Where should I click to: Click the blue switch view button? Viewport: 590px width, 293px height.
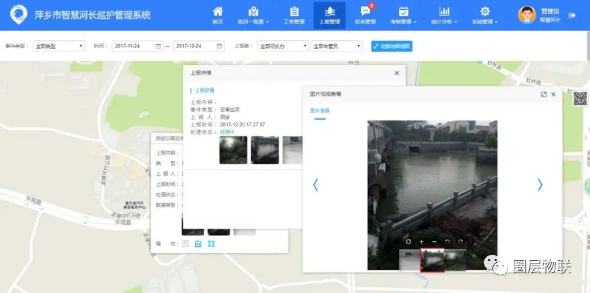[392, 46]
